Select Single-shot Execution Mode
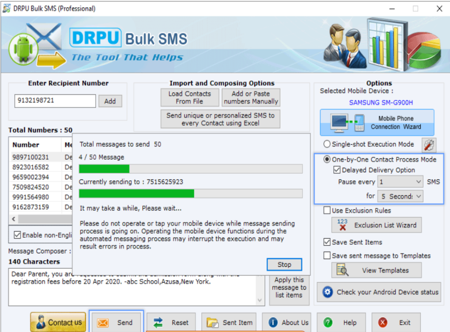The height and width of the screenshot is (332, 450). pos(327,144)
